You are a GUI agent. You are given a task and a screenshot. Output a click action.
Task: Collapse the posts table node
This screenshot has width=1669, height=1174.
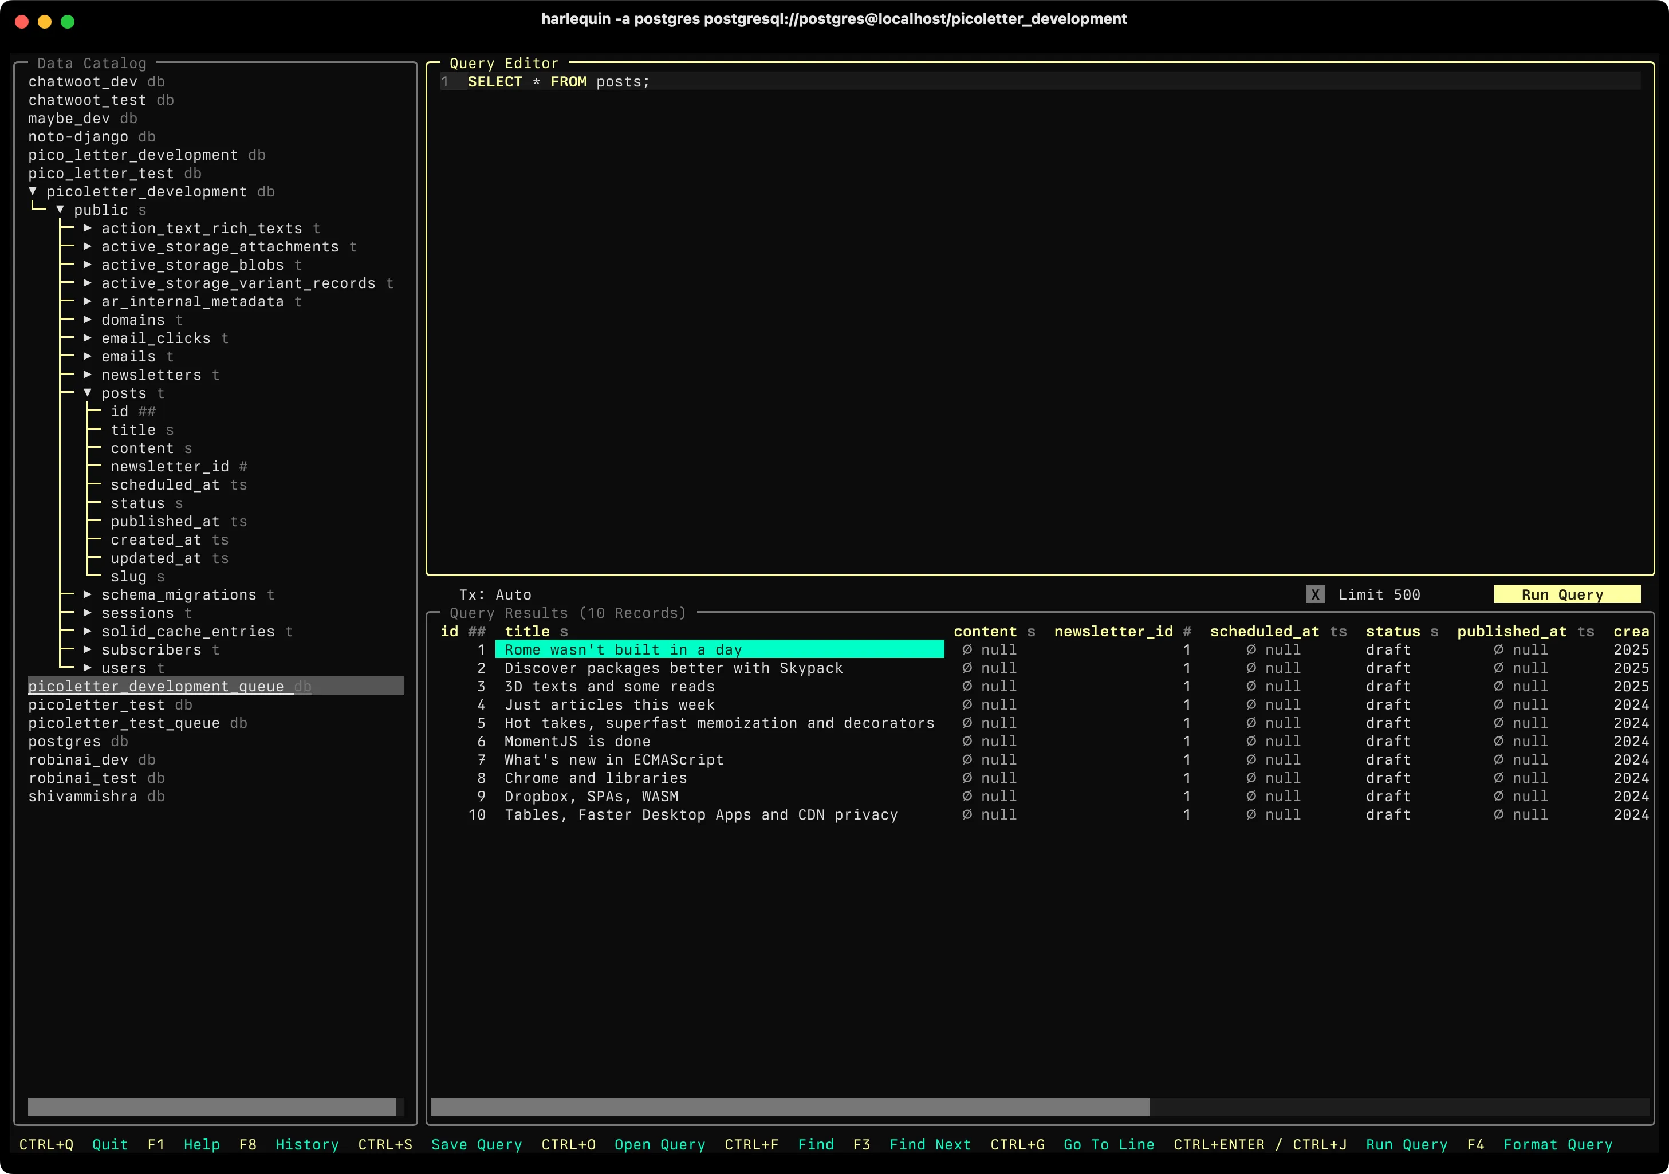tap(87, 393)
